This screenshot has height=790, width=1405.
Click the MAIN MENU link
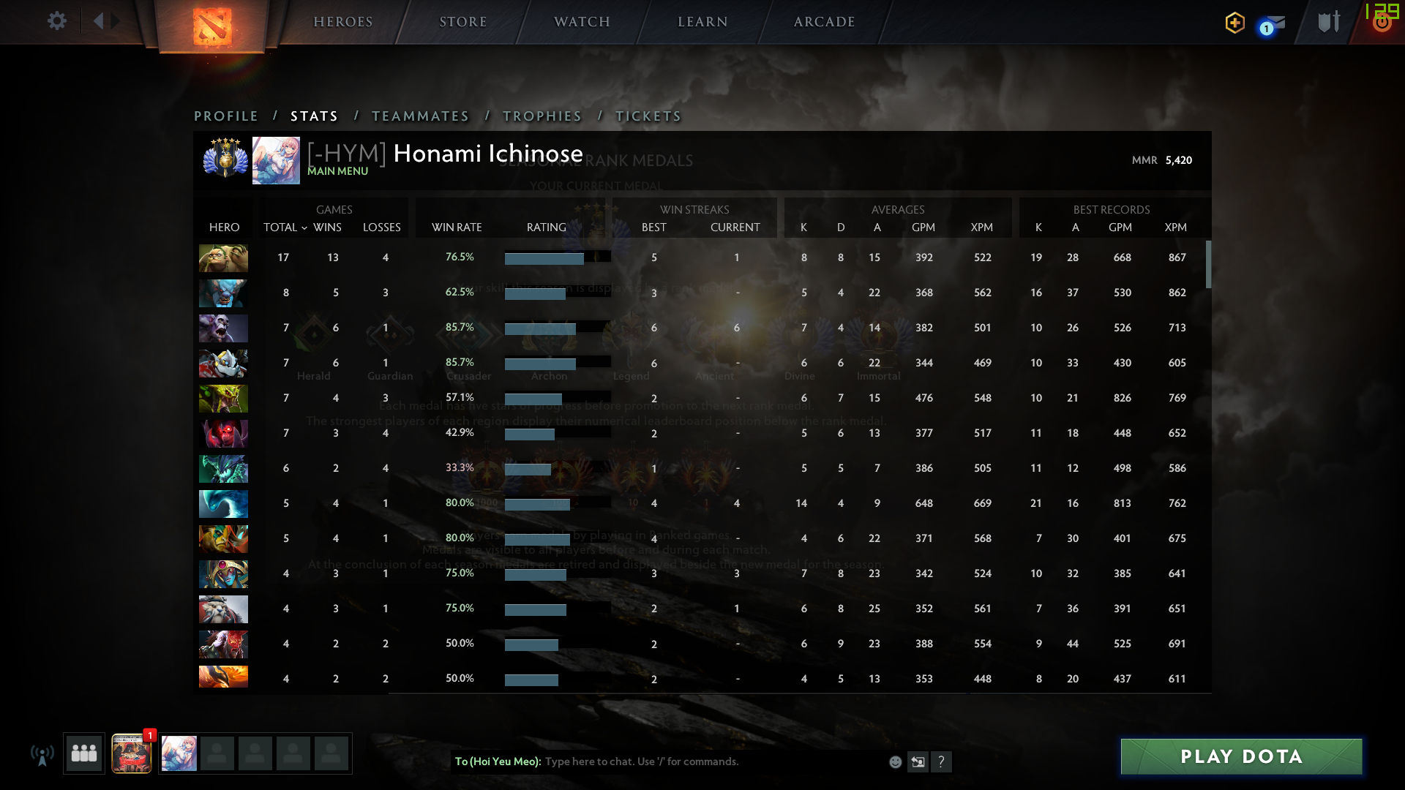click(x=337, y=171)
